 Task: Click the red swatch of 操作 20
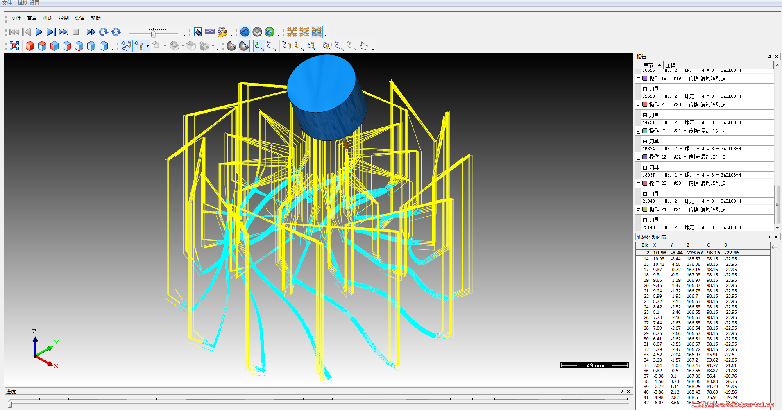(x=645, y=104)
